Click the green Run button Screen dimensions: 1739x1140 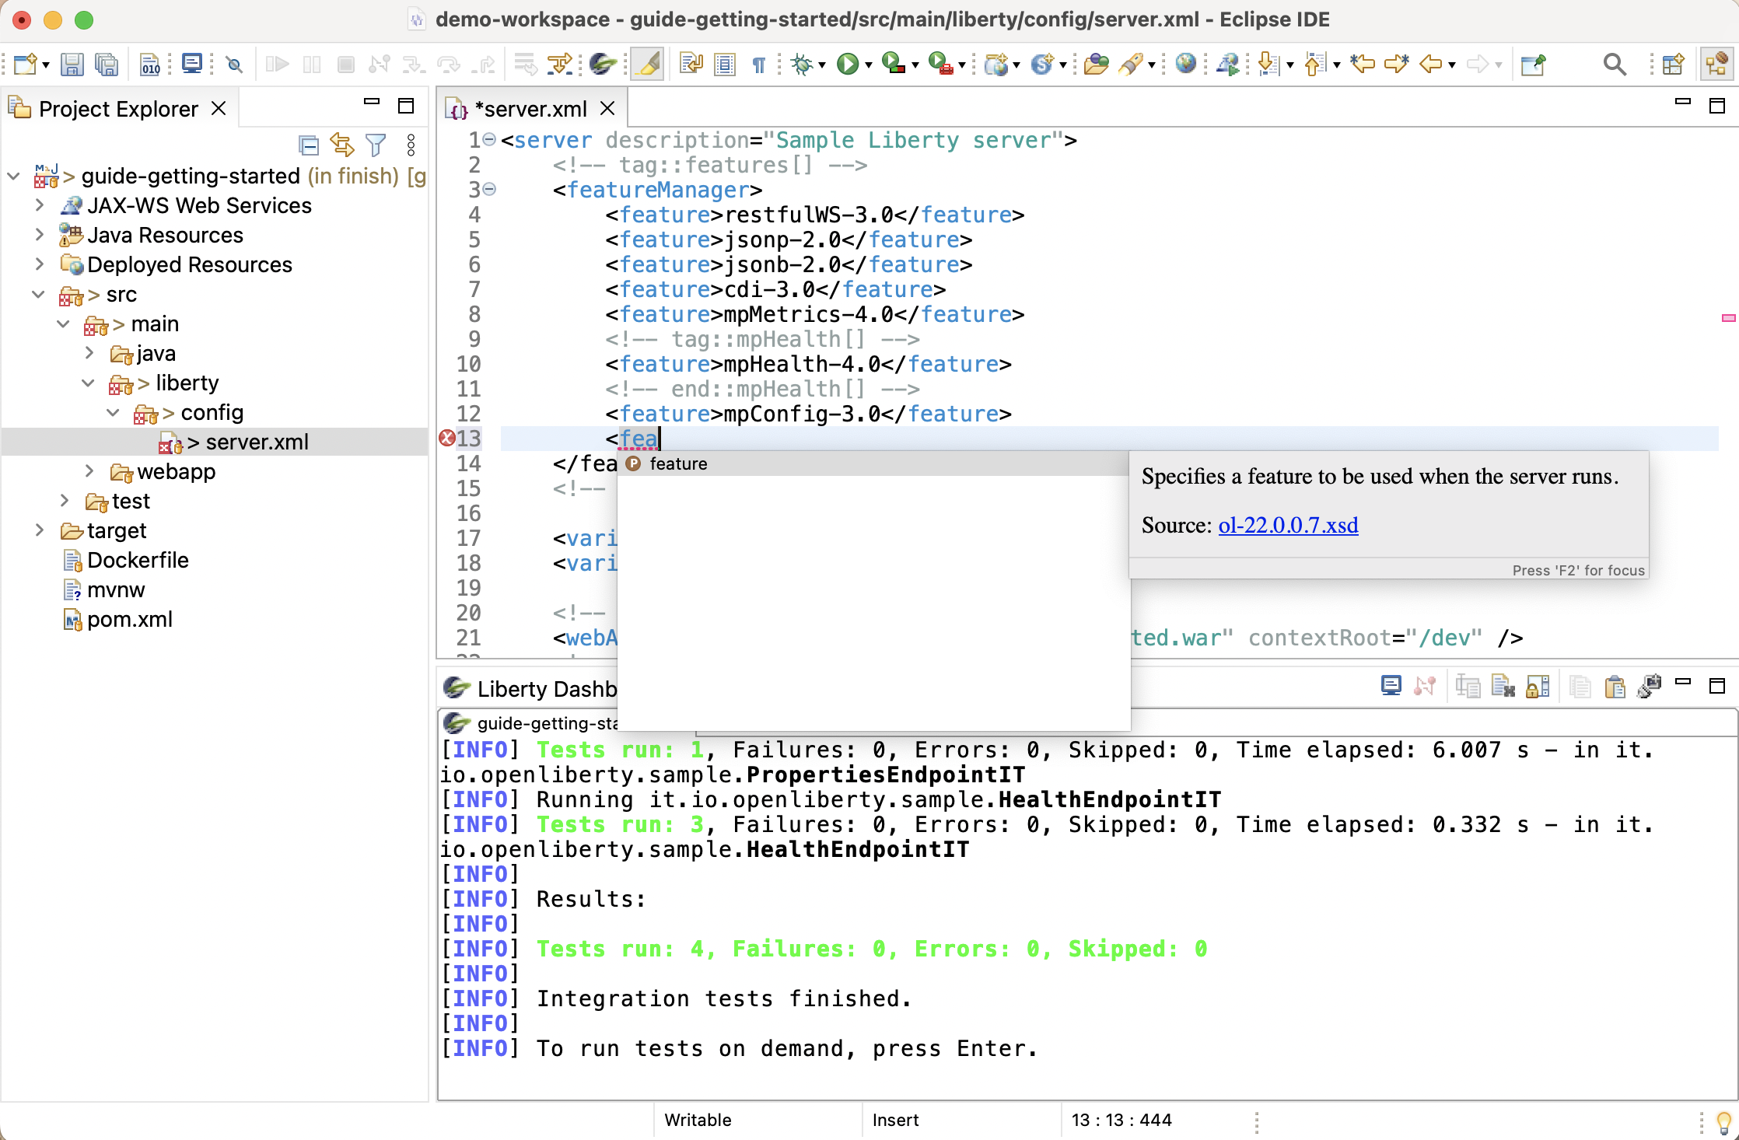[x=848, y=64]
